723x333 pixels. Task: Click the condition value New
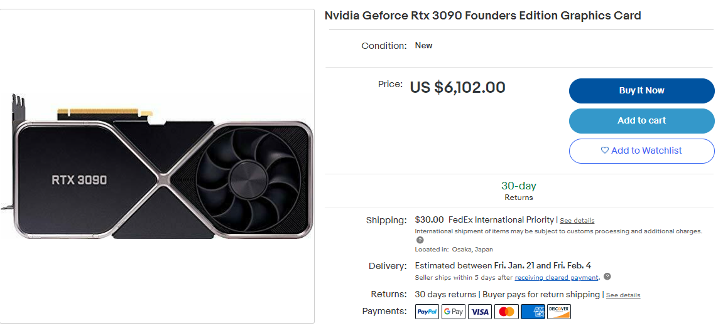click(423, 46)
